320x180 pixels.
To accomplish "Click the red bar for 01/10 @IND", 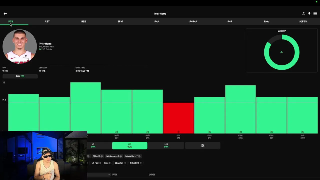I will pyautogui.click(x=178, y=118).
